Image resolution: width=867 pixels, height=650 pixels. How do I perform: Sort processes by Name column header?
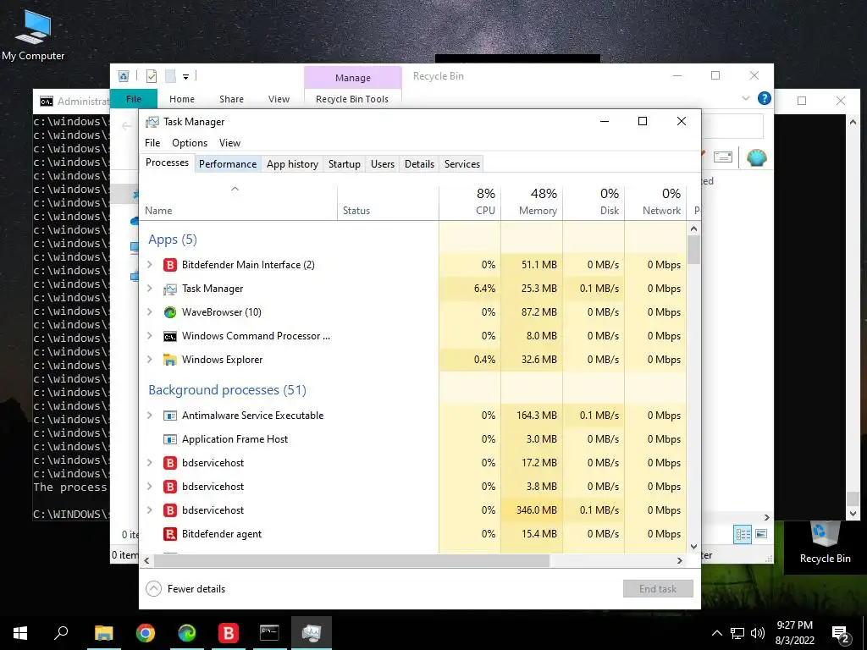pyautogui.click(x=238, y=202)
